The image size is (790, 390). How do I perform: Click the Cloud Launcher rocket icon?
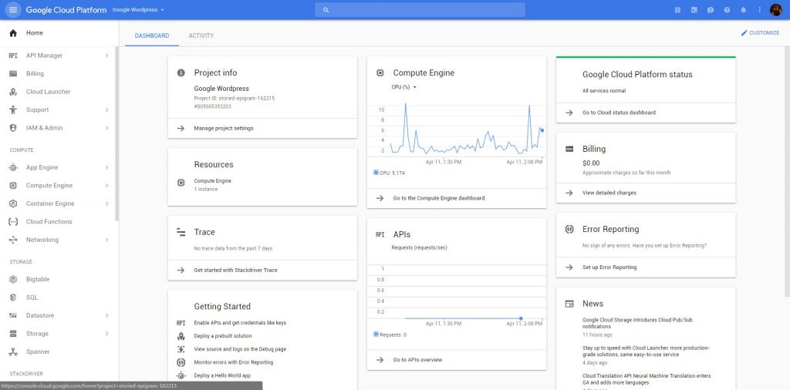pos(12,92)
